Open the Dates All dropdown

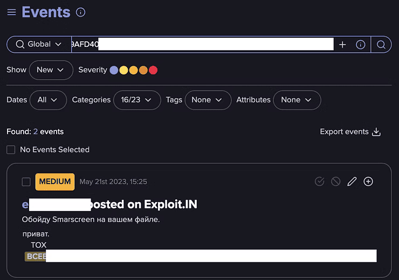[48, 100]
